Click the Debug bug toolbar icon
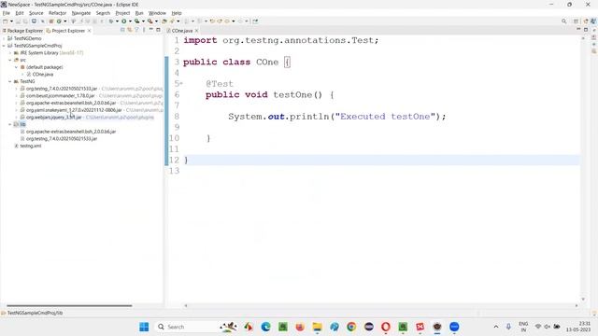This screenshot has width=598, height=336. click(x=111, y=21)
